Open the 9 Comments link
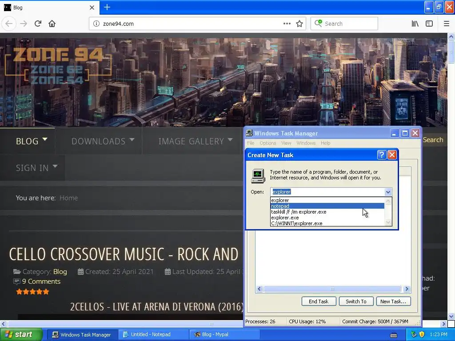The height and width of the screenshot is (341, 455). pyautogui.click(x=41, y=281)
